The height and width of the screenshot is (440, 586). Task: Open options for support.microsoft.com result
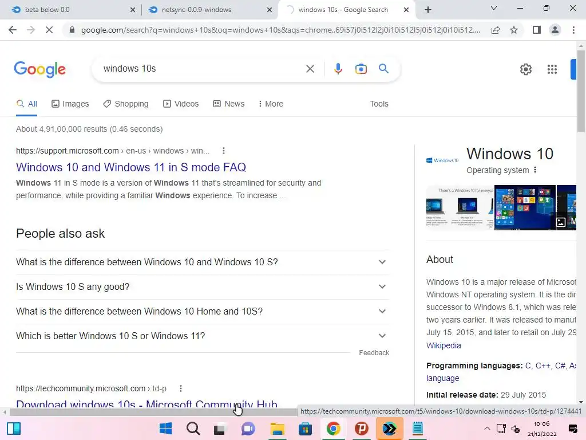click(x=224, y=151)
